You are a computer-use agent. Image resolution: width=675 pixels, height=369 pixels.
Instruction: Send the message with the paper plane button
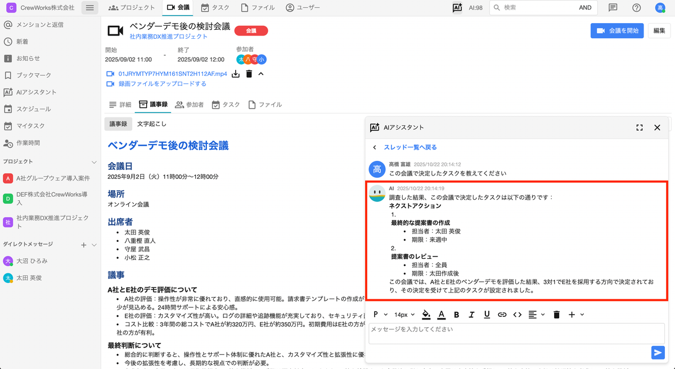point(657,352)
